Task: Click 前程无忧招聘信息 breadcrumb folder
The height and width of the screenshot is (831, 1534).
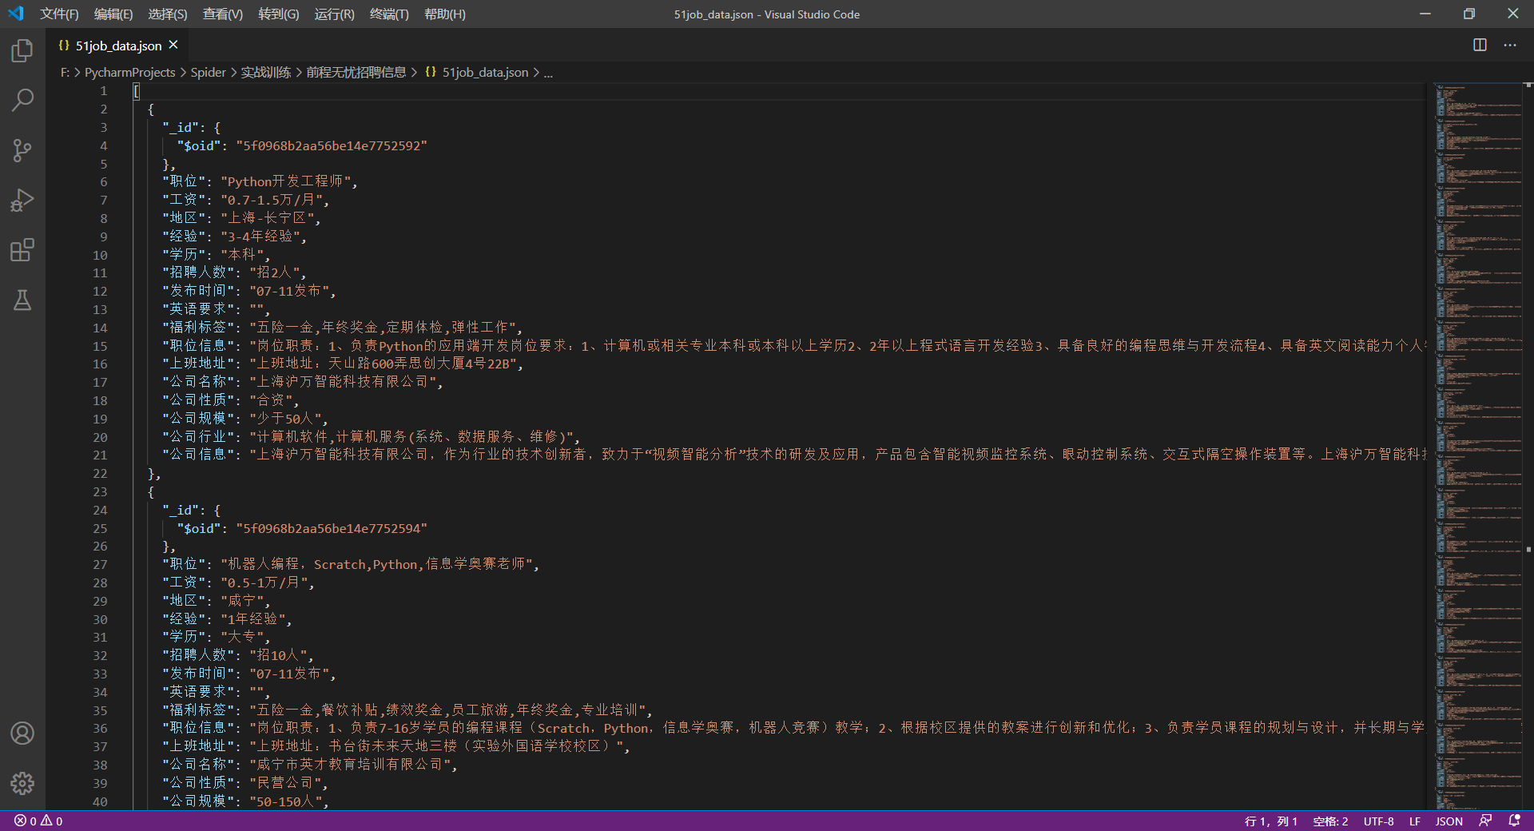Action: click(356, 72)
